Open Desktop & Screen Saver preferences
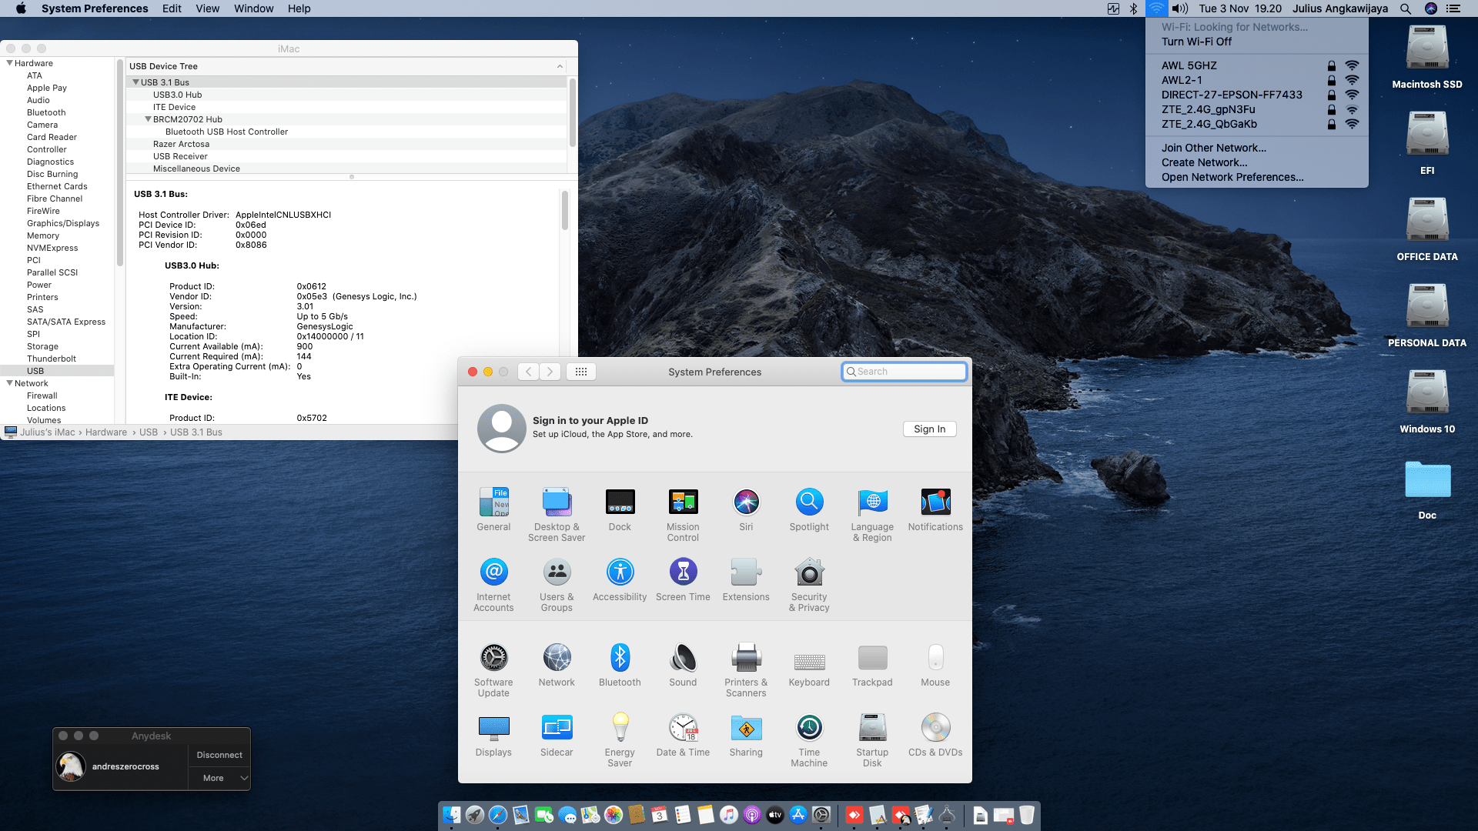Screen dimensions: 1478x831 [557, 515]
